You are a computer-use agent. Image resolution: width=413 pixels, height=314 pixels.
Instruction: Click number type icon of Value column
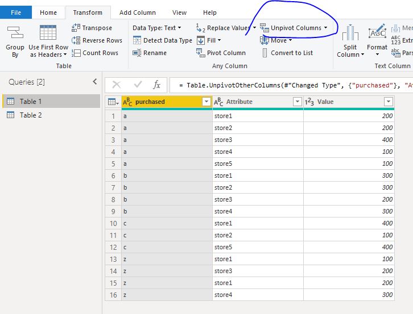coord(309,102)
